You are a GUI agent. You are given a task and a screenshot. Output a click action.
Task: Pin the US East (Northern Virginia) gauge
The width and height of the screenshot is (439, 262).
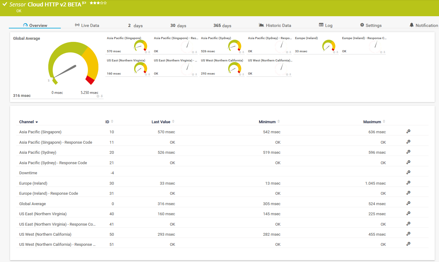tap(149, 75)
